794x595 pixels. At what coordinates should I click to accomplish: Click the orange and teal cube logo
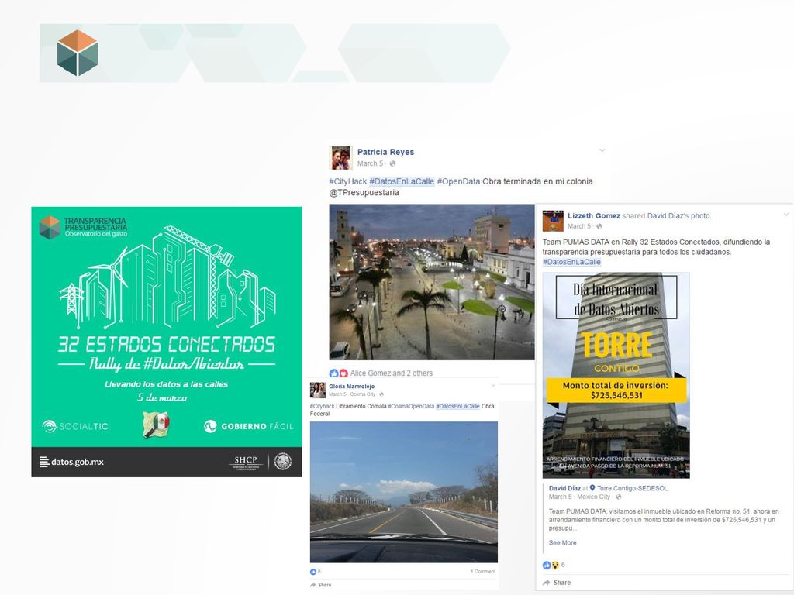coord(78,53)
